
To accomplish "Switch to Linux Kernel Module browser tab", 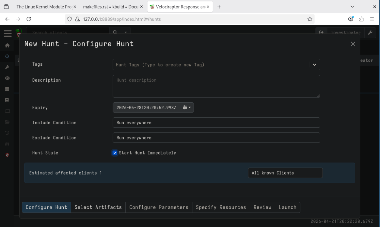I will click(44, 7).
